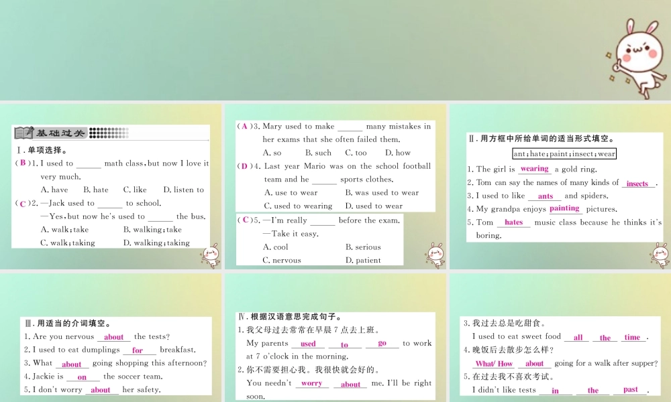This screenshot has height=402, width=671.
Task: Select option 'B. walking;take'
Action: [x=152, y=229]
